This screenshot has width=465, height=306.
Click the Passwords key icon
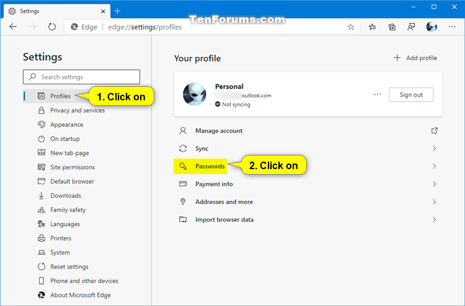(183, 166)
